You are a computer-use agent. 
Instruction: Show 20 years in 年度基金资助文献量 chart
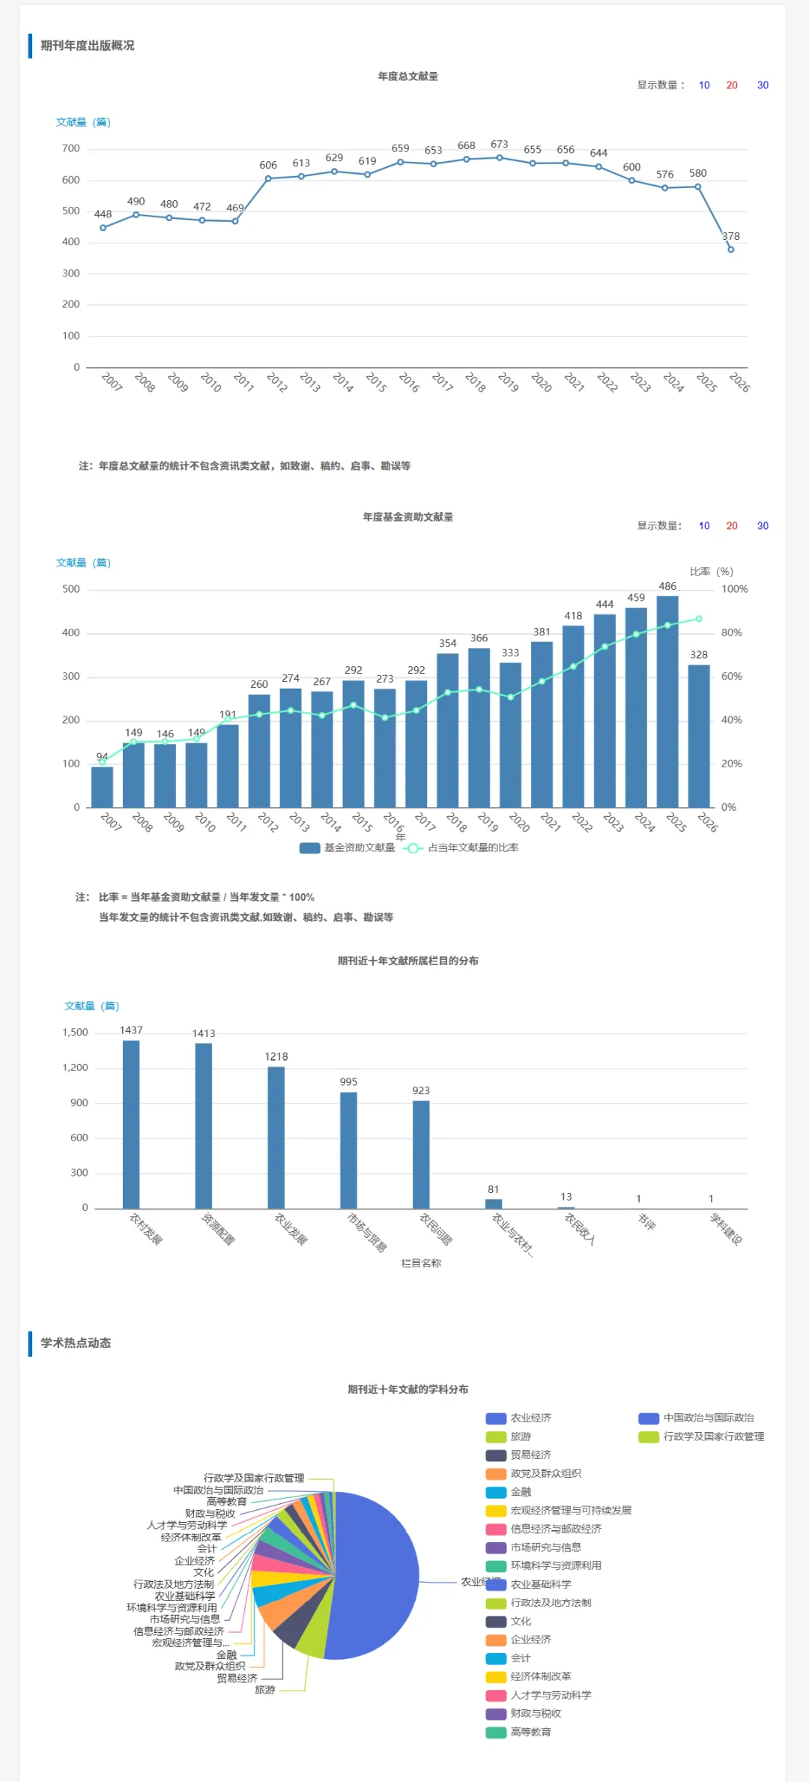coord(732,526)
